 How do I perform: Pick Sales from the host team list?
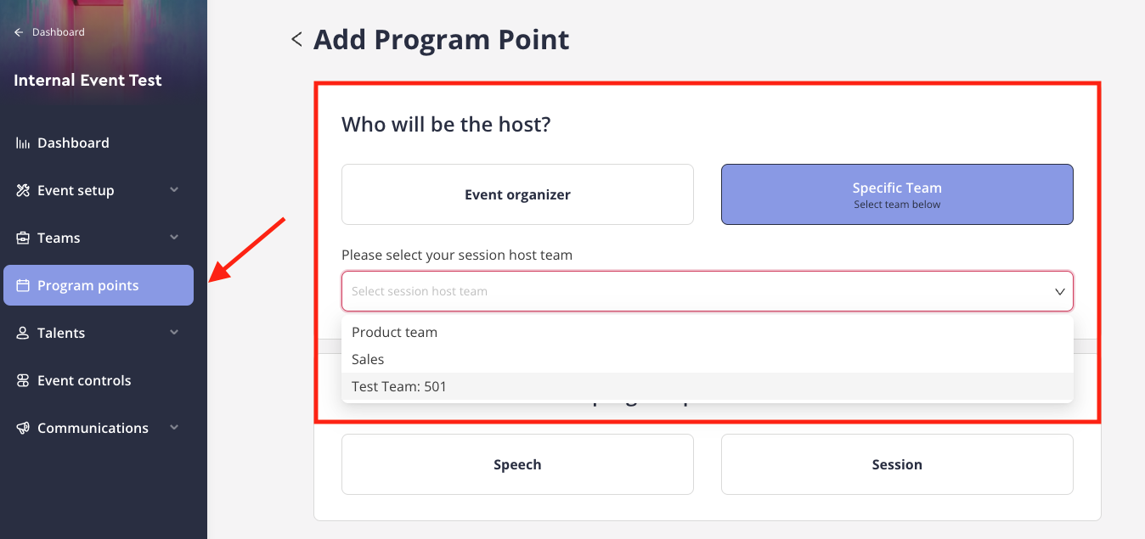coord(708,359)
